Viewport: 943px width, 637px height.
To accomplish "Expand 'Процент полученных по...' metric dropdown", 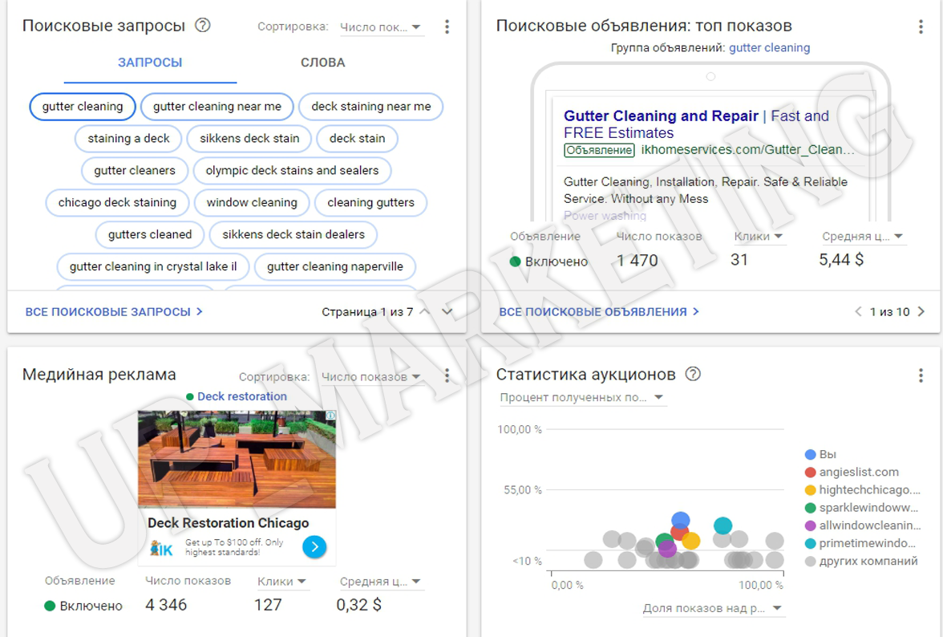I will (x=581, y=397).
